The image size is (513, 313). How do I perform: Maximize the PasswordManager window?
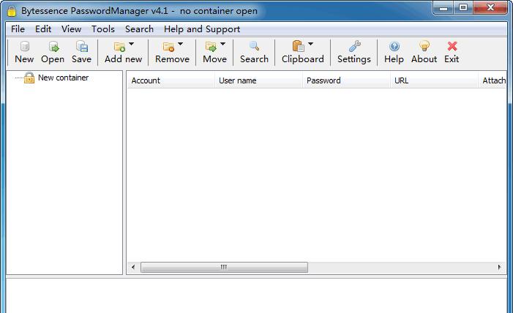[x=463, y=8]
